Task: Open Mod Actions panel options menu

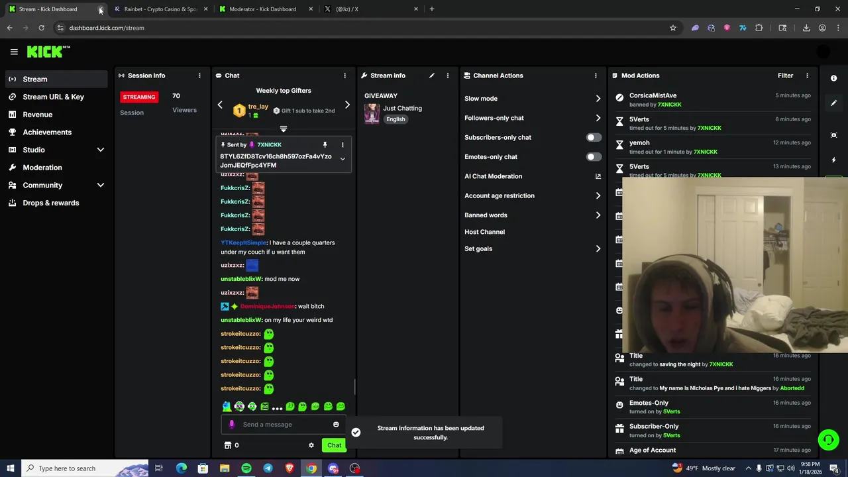Action: (x=807, y=76)
